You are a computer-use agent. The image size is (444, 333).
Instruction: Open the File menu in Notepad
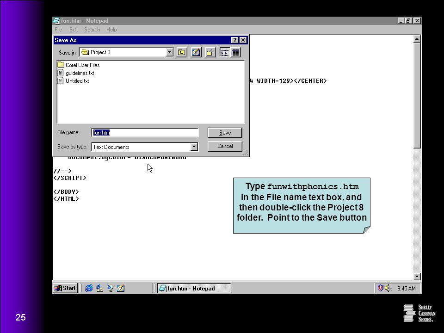(x=58, y=30)
